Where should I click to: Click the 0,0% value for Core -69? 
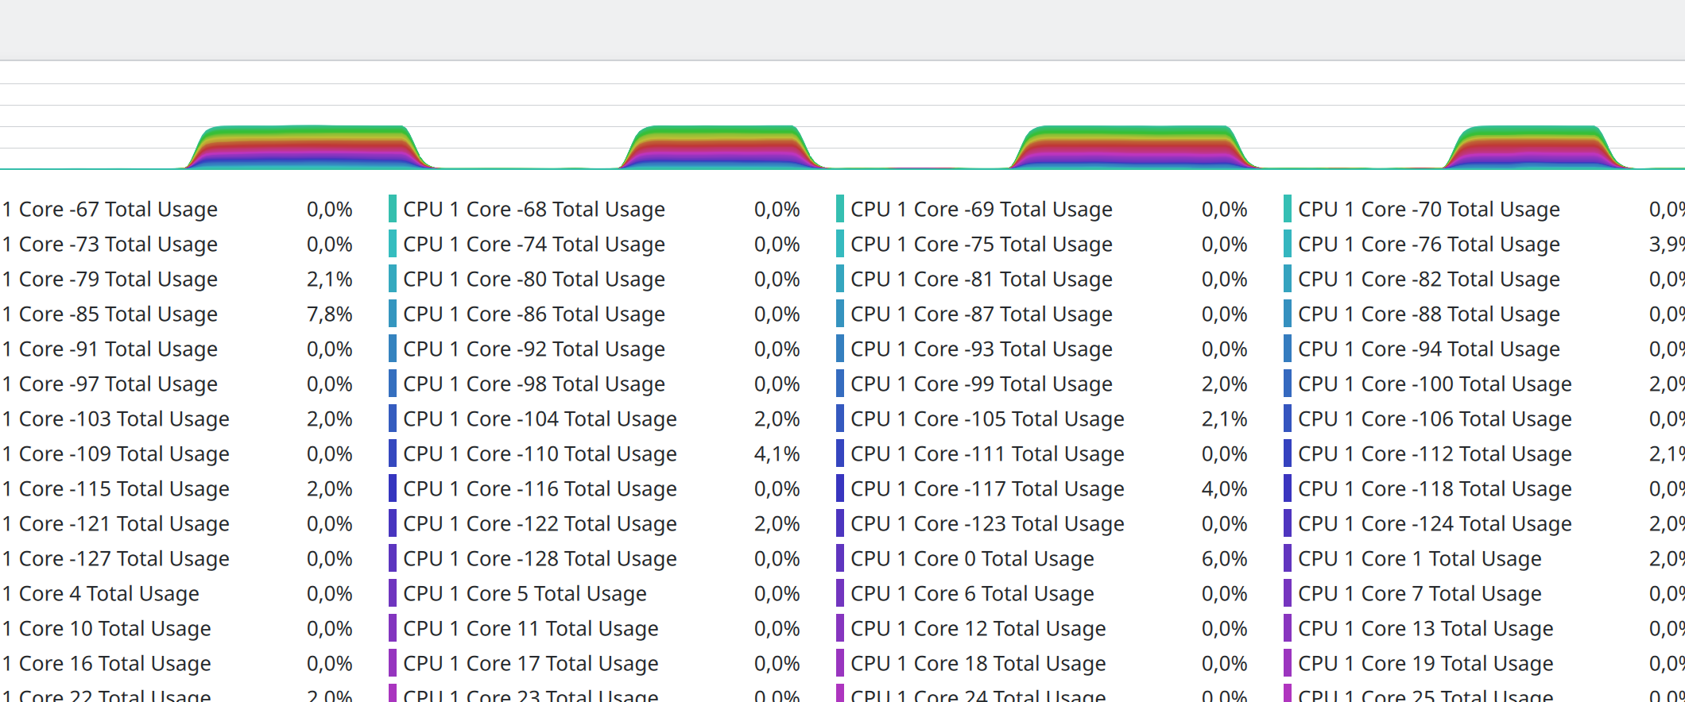click(x=1225, y=210)
